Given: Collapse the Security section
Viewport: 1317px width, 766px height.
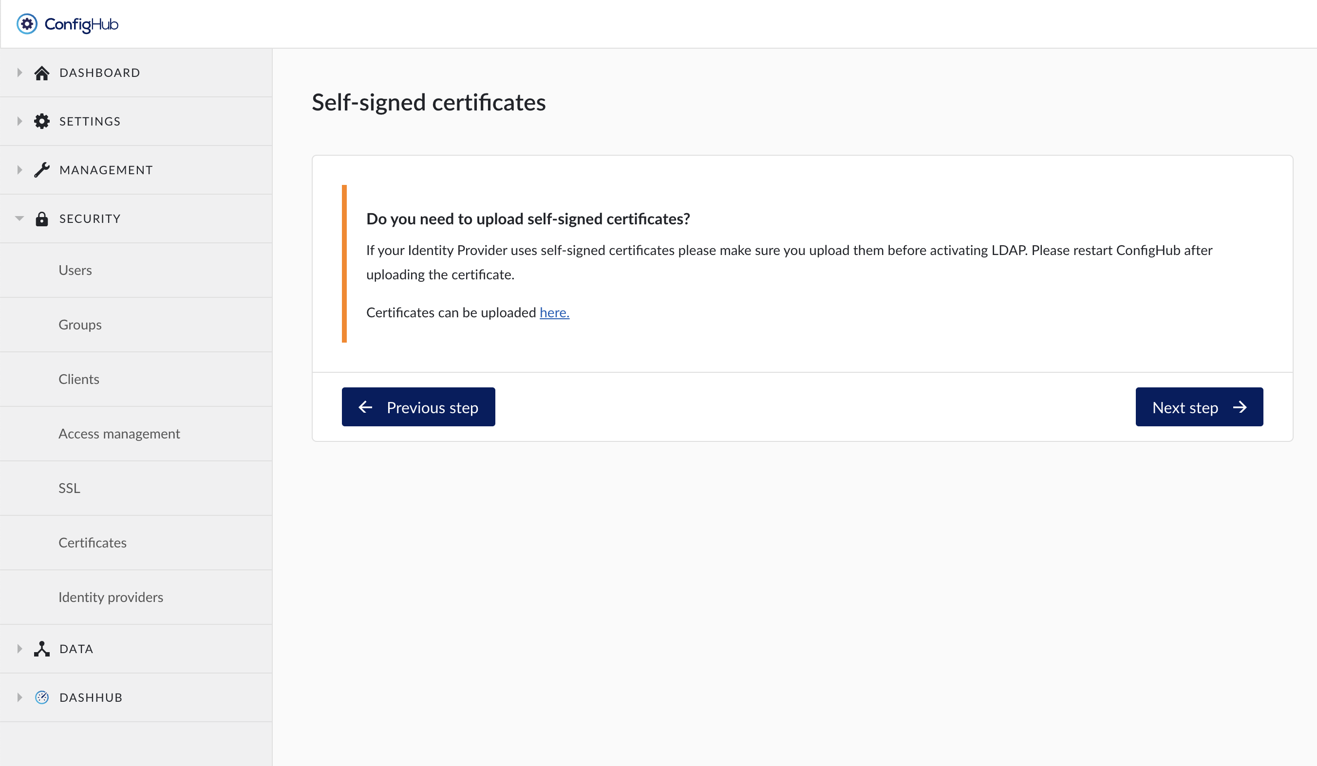Looking at the screenshot, I should [19, 218].
